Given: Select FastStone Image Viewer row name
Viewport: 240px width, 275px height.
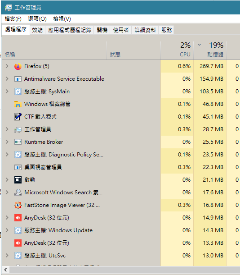Looking at the screenshot, I should 62,205.
